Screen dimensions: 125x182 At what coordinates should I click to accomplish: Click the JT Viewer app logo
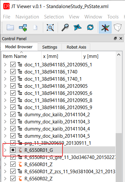tap(6, 6)
